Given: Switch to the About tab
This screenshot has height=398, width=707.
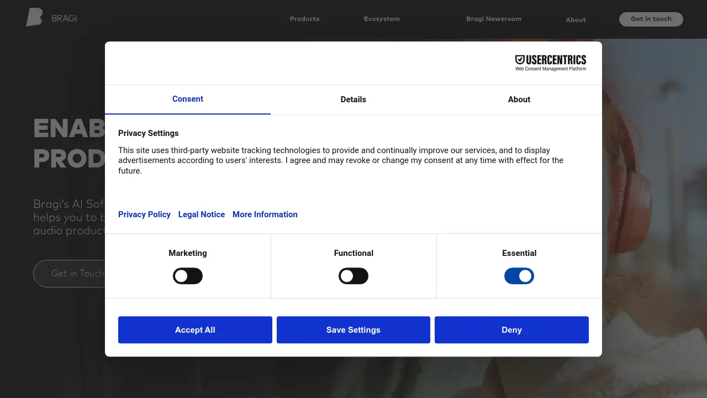Looking at the screenshot, I should point(519,99).
